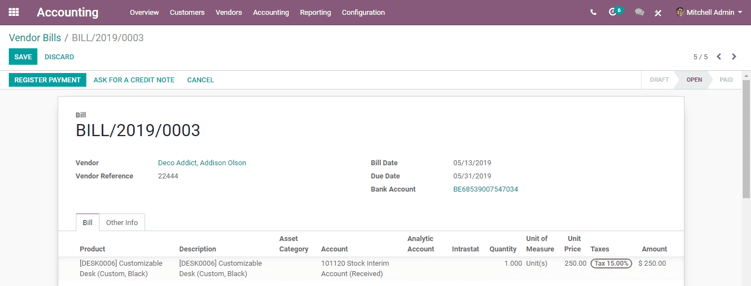Switch to the Bill tab
The width and height of the screenshot is (751, 286).
[x=87, y=222]
